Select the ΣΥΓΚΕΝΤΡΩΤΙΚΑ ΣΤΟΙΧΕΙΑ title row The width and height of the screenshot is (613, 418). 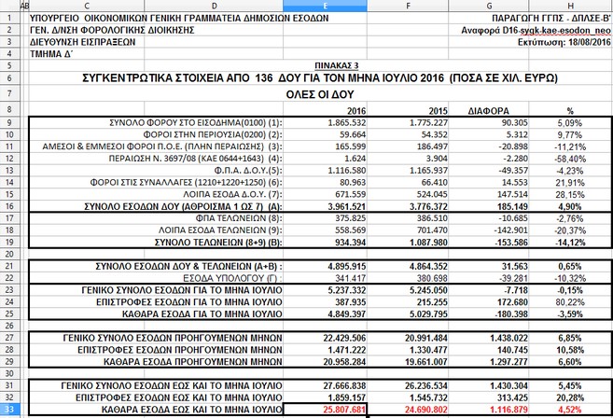coord(320,77)
